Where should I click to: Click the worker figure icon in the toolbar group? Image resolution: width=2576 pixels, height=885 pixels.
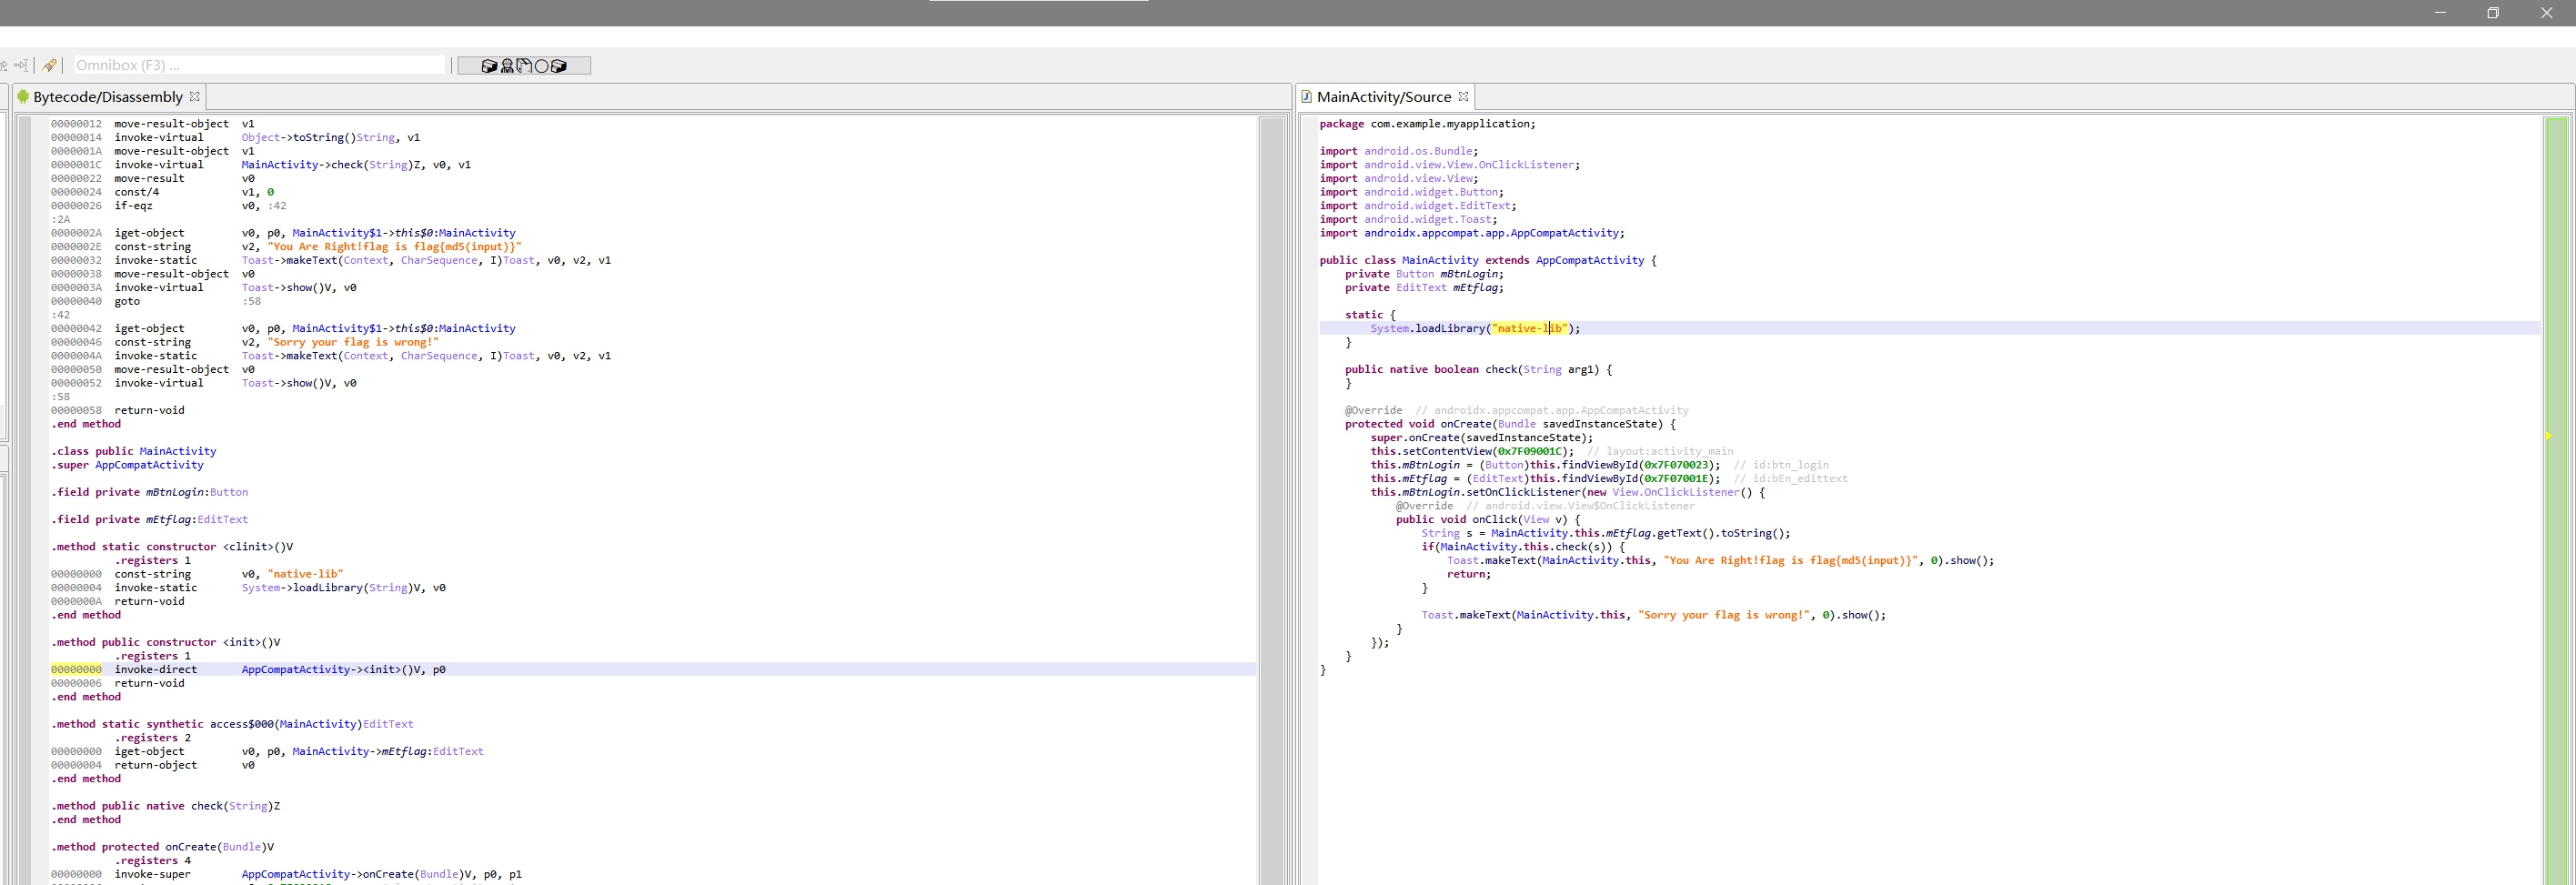[507, 66]
